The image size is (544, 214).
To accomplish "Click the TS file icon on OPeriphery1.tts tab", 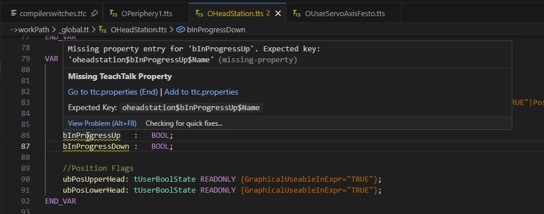I will [114, 13].
